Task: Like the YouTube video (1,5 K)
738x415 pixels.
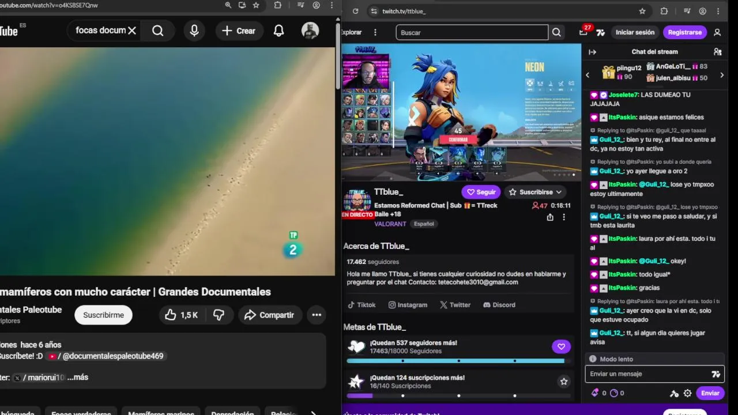Action: pos(181,315)
